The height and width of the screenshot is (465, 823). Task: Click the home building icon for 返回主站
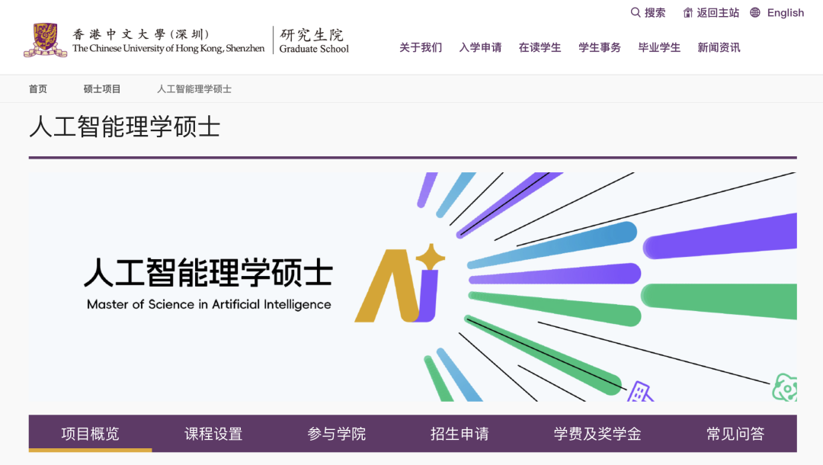pos(687,13)
